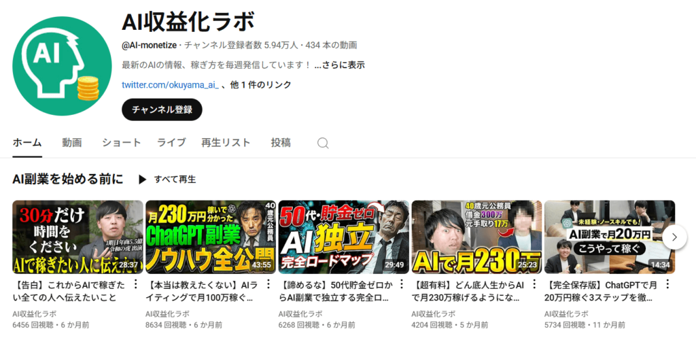The width and height of the screenshot is (696, 340).
Task: Click the AI収益化ラボ channel name under the 【本当は教えたくない】 video
Action: tap(167, 313)
